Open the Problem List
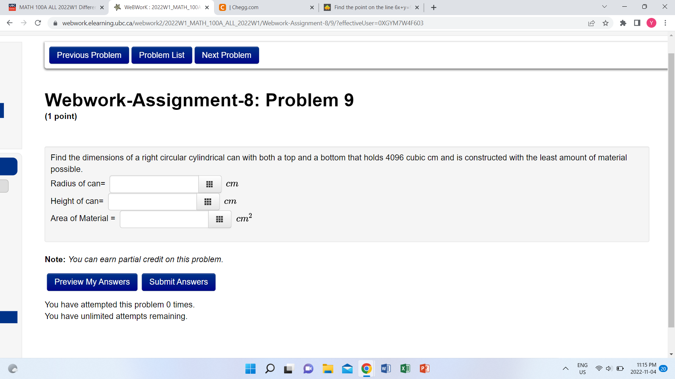675x379 pixels. tap(161, 55)
